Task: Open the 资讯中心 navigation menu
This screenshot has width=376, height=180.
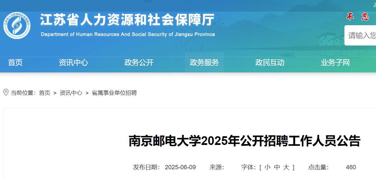Action: pyautogui.click(x=73, y=63)
